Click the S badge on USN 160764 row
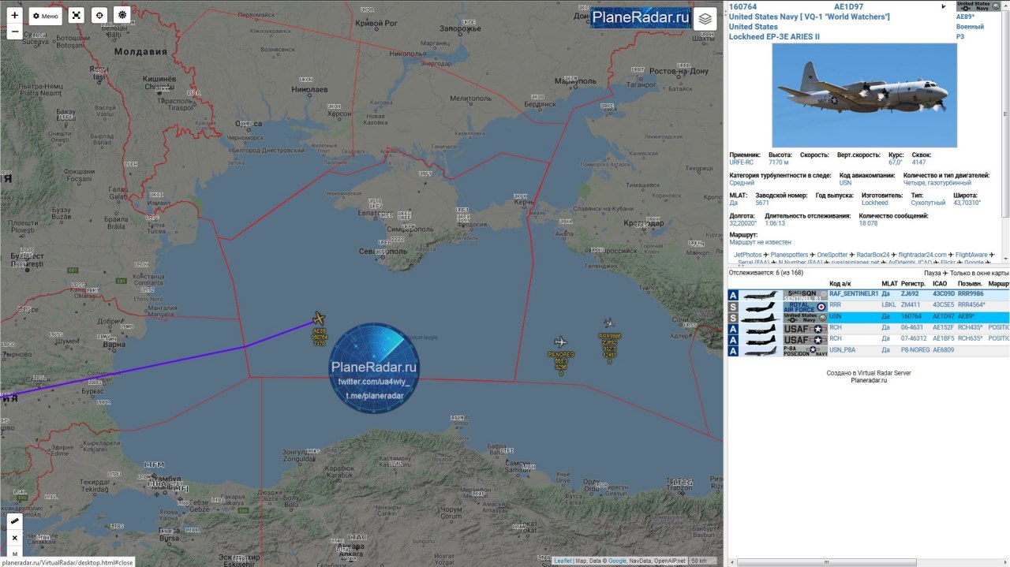This screenshot has width=1010, height=567. coord(733,317)
